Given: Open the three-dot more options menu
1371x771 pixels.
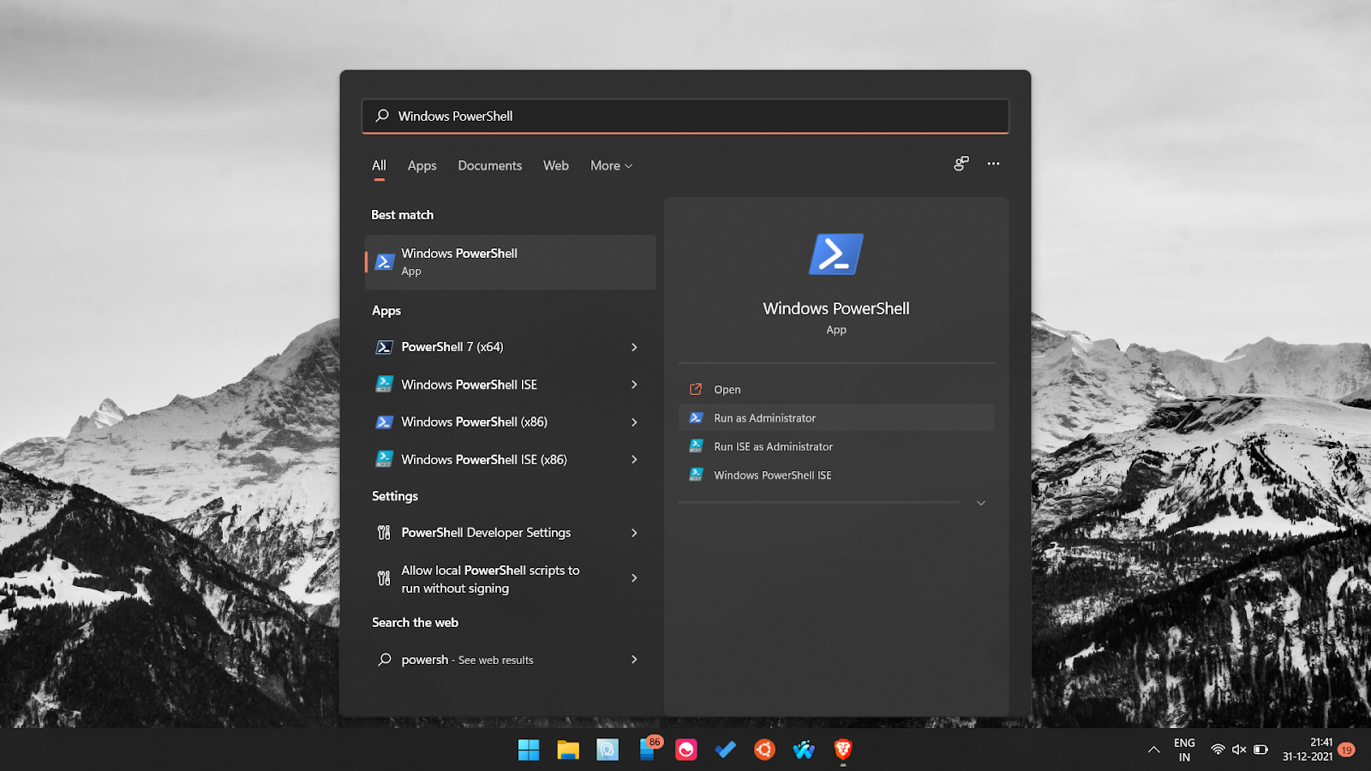Looking at the screenshot, I should coord(993,164).
